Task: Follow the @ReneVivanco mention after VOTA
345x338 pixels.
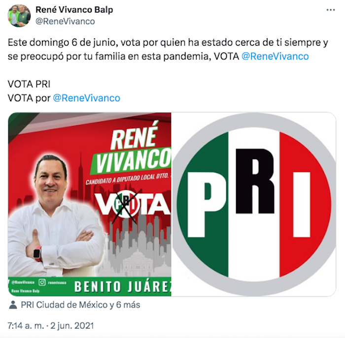Action: 275,57
